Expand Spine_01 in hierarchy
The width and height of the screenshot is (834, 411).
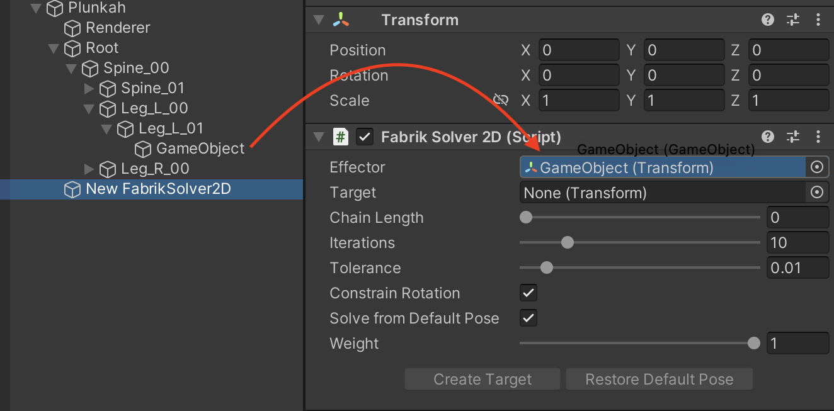click(89, 88)
